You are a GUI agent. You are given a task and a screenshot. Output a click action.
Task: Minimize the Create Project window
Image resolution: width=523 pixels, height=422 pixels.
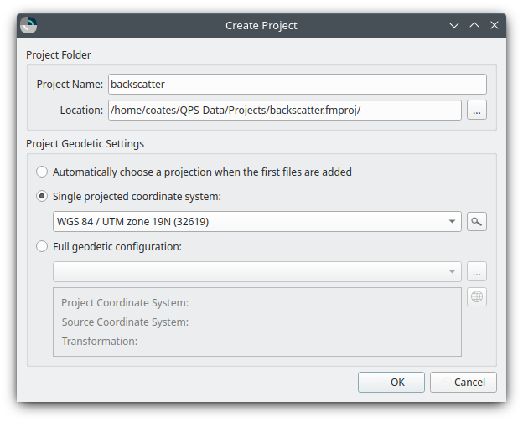[454, 25]
